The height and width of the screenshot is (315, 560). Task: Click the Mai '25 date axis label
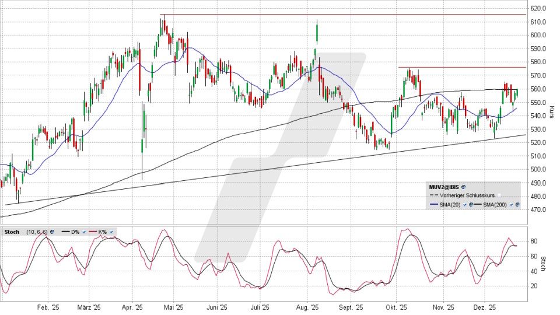click(174, 307)
